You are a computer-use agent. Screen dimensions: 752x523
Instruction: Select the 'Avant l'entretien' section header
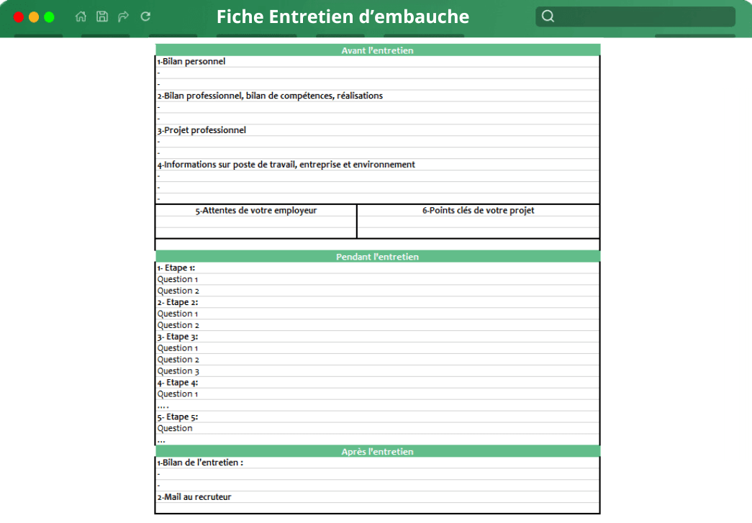377,50
